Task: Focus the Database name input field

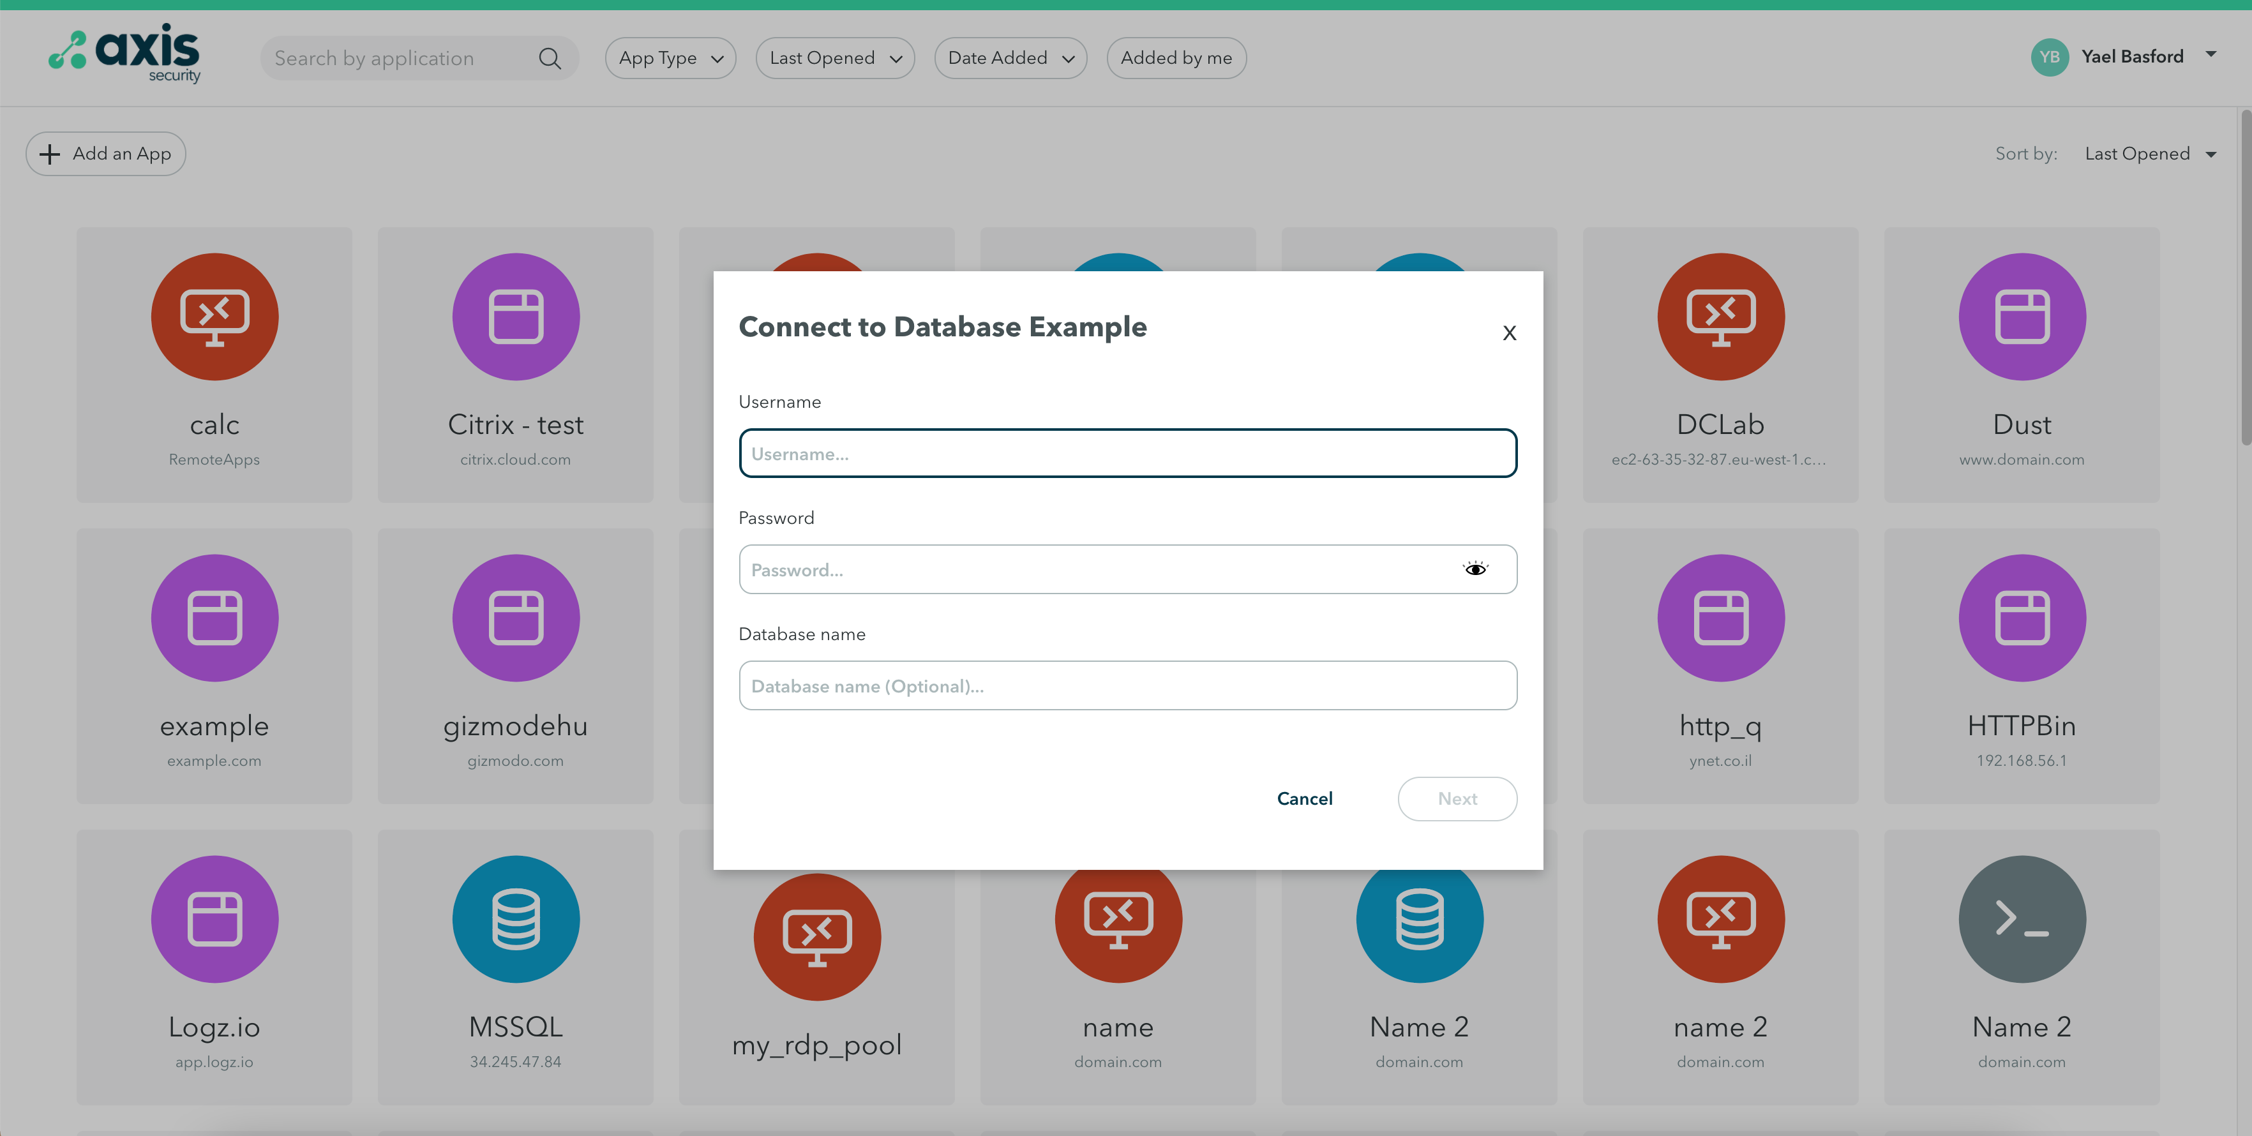Action: [x=1127, y=686]
